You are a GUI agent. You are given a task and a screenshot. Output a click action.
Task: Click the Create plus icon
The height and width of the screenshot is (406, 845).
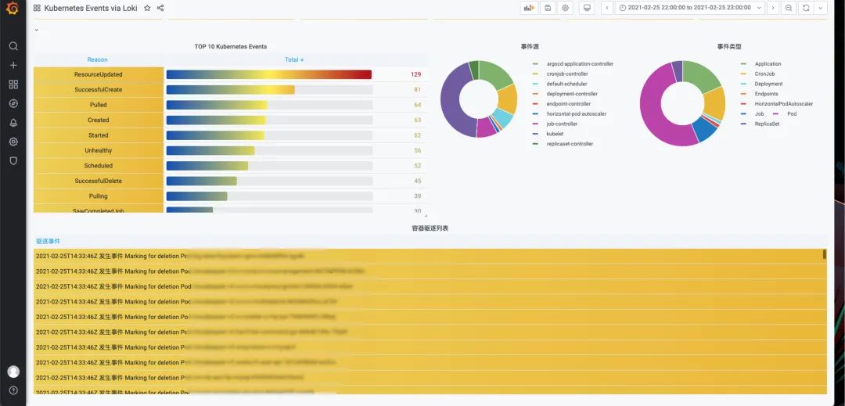pyautogui.click(x=13, y=65)
